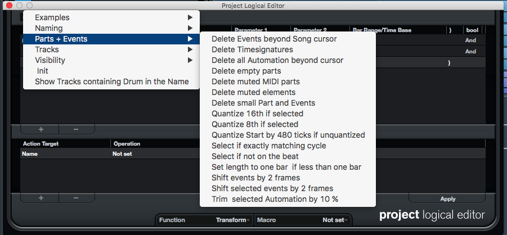The image size is (507, 235).
Task: Select Show Tracks containing Drum preset
Action: point(111,82)
